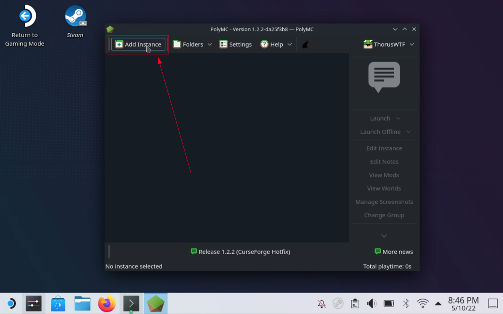The height and width of the screenshot is (314, 503).
Task: Open Bluetooth tray icon
Action: (406, 303)
